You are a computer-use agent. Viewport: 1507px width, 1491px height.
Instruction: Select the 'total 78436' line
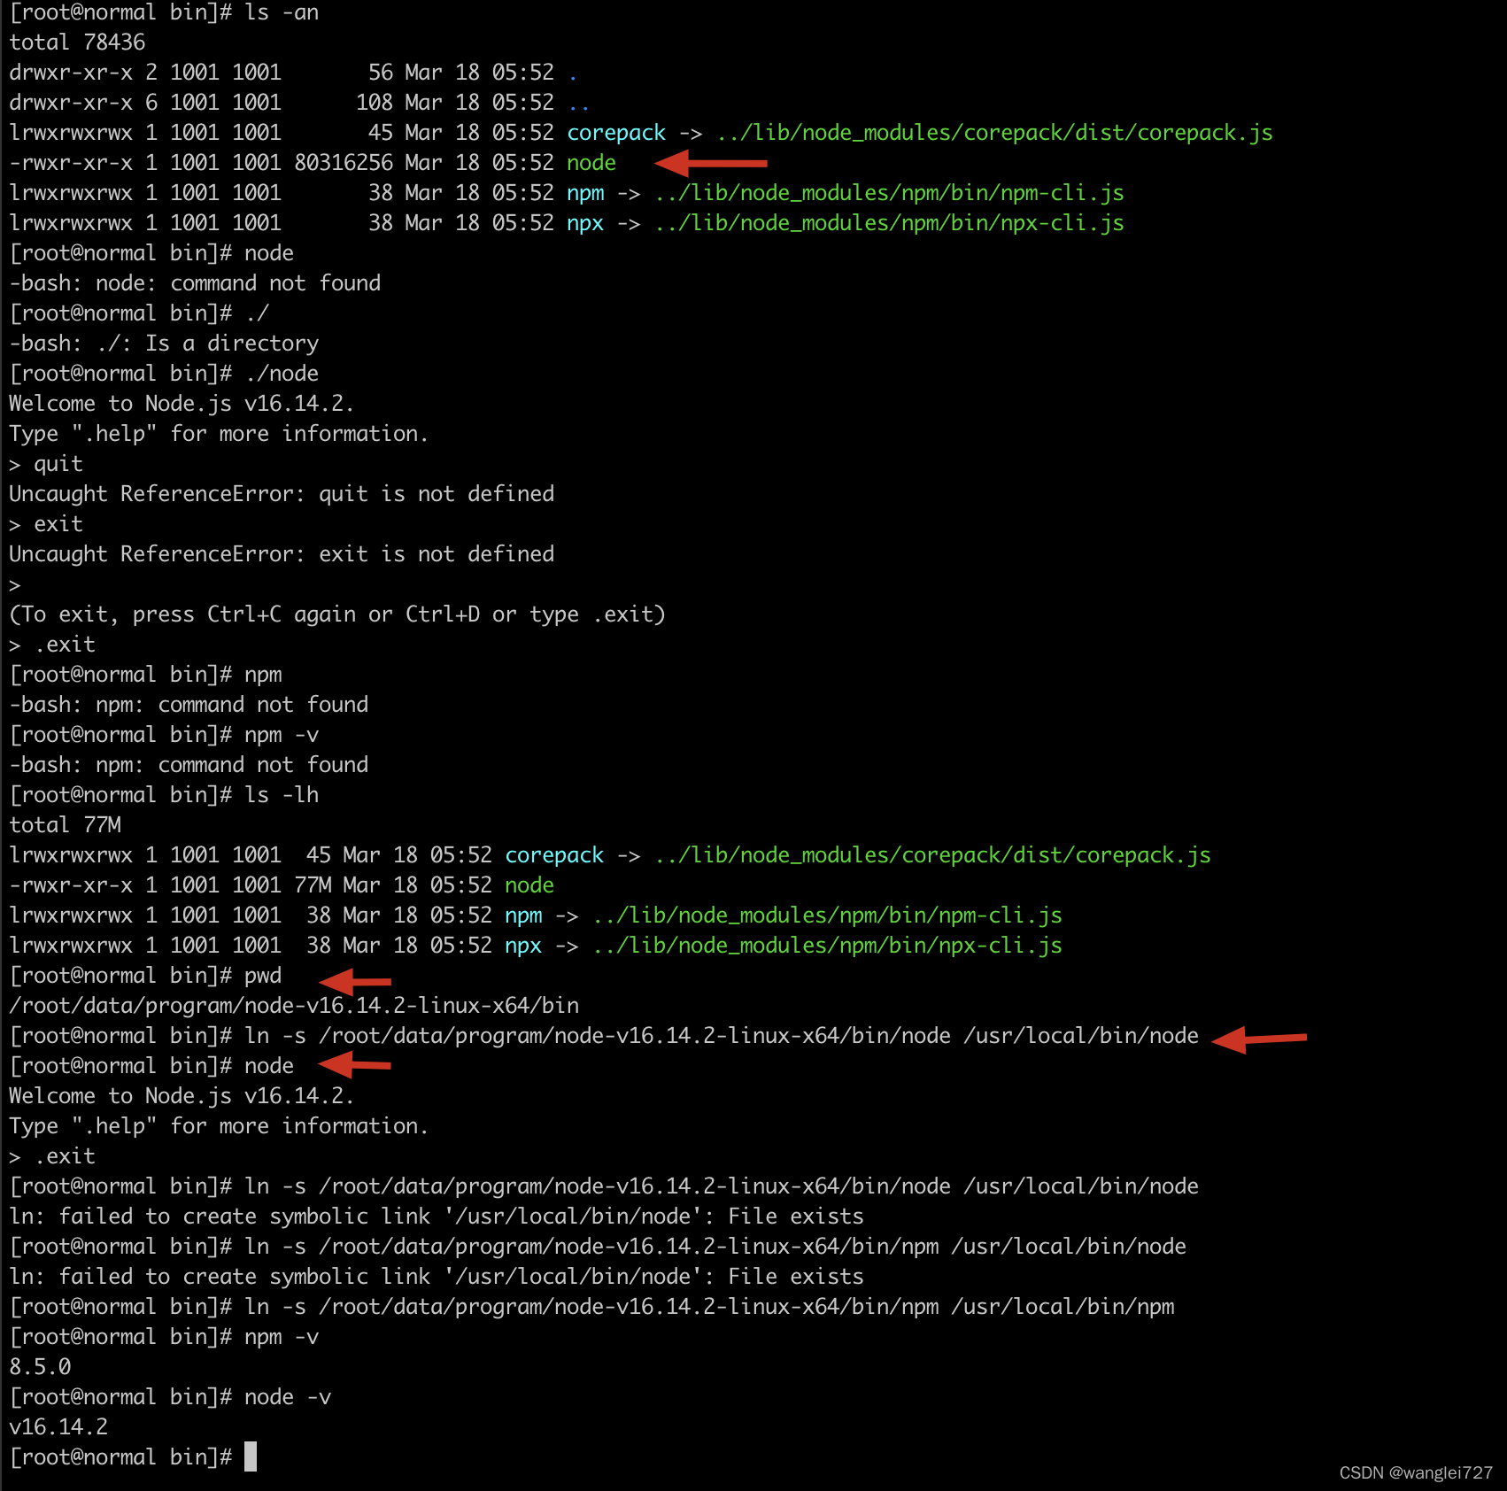pos(77,42)
